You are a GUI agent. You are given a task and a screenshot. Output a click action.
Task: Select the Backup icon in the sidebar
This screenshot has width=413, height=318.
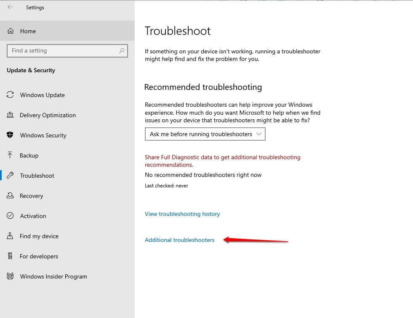tap(10, 155)
